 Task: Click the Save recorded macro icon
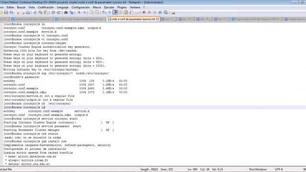click(166, 12)
